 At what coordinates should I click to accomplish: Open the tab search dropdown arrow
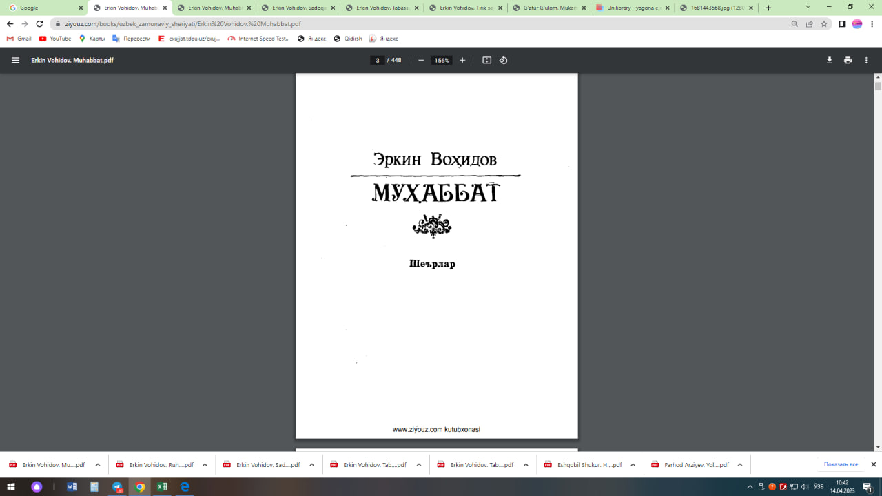pyautogui.click(x=809, y=7)
